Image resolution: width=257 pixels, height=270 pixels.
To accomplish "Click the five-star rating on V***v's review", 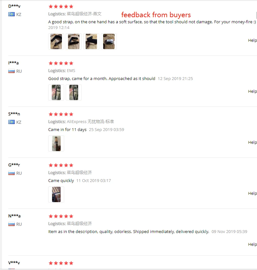I will click(61, 263).
